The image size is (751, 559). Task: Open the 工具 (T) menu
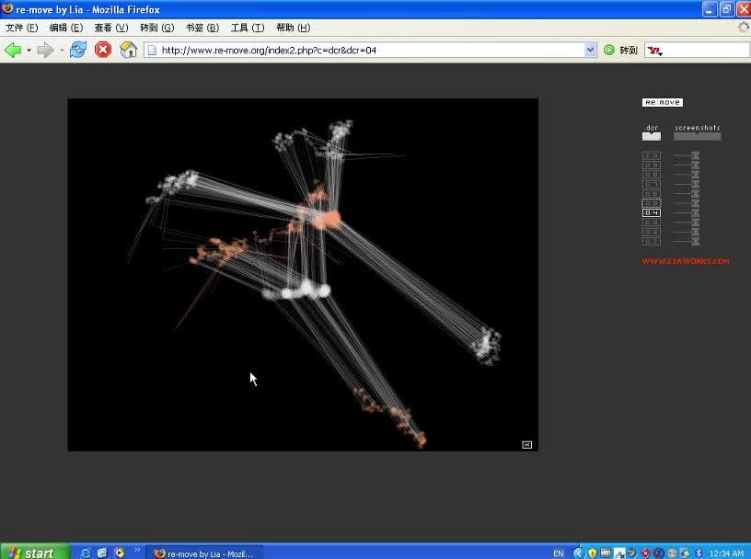(x=248, y=28)
